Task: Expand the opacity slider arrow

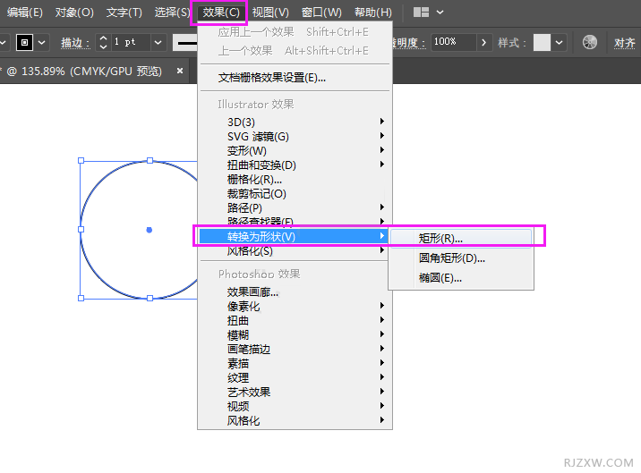Action: pos(484,42)
